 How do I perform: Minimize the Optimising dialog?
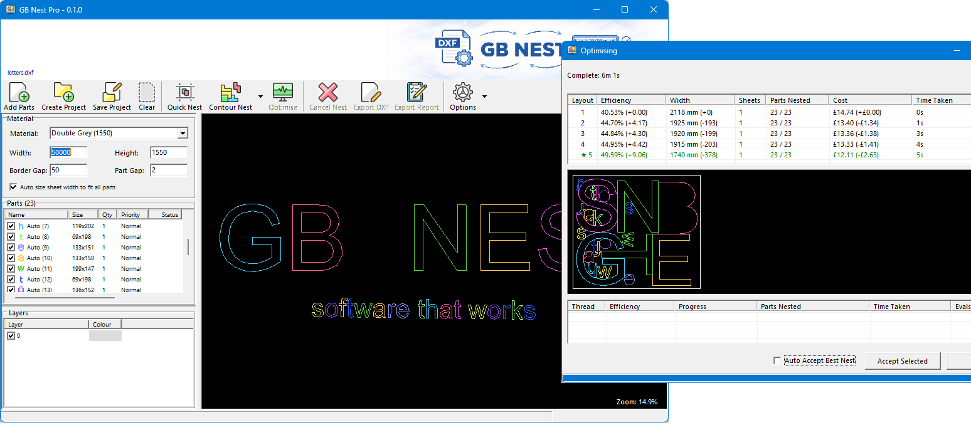(957, 51)
